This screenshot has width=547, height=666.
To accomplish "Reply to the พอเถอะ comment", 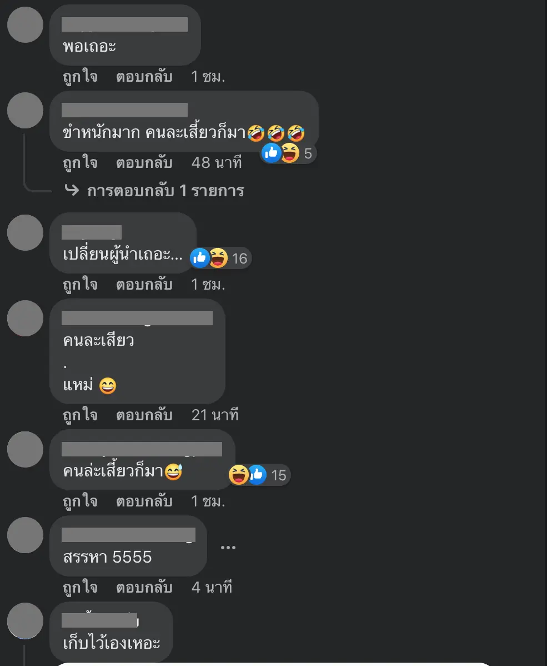I will point(144,77).
